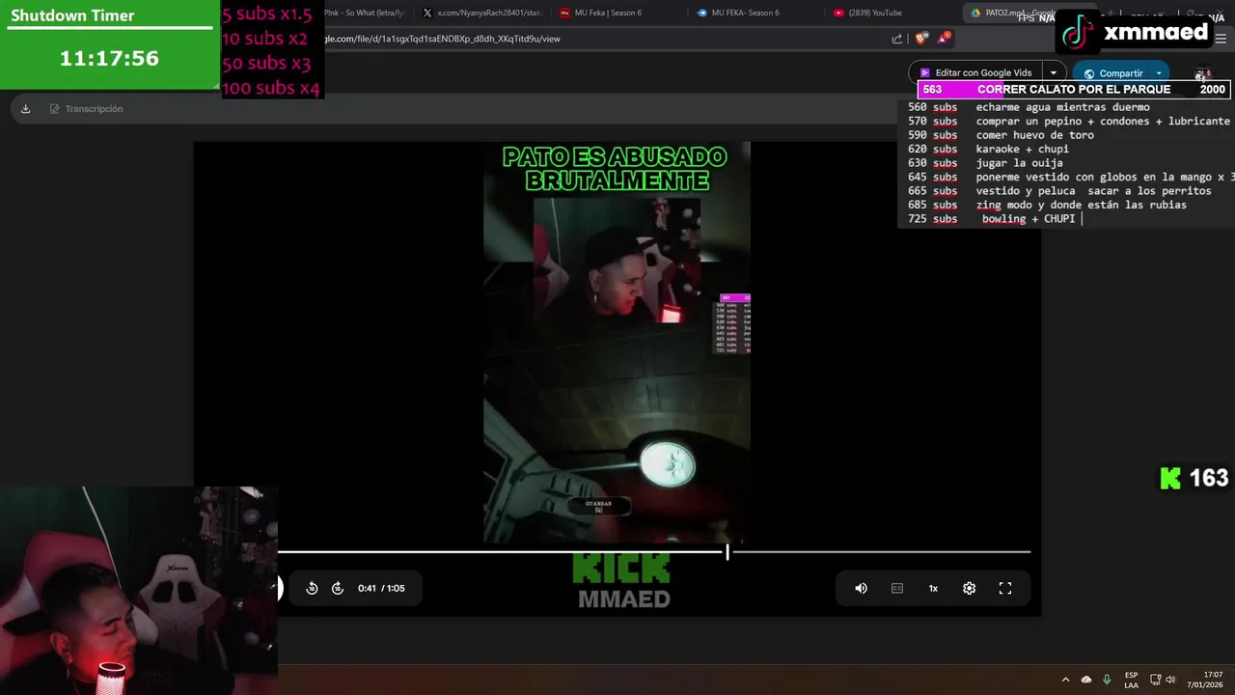Seek using the video progress bar handle
This screenshot has width=1235, height=695.
pos(727,551)
